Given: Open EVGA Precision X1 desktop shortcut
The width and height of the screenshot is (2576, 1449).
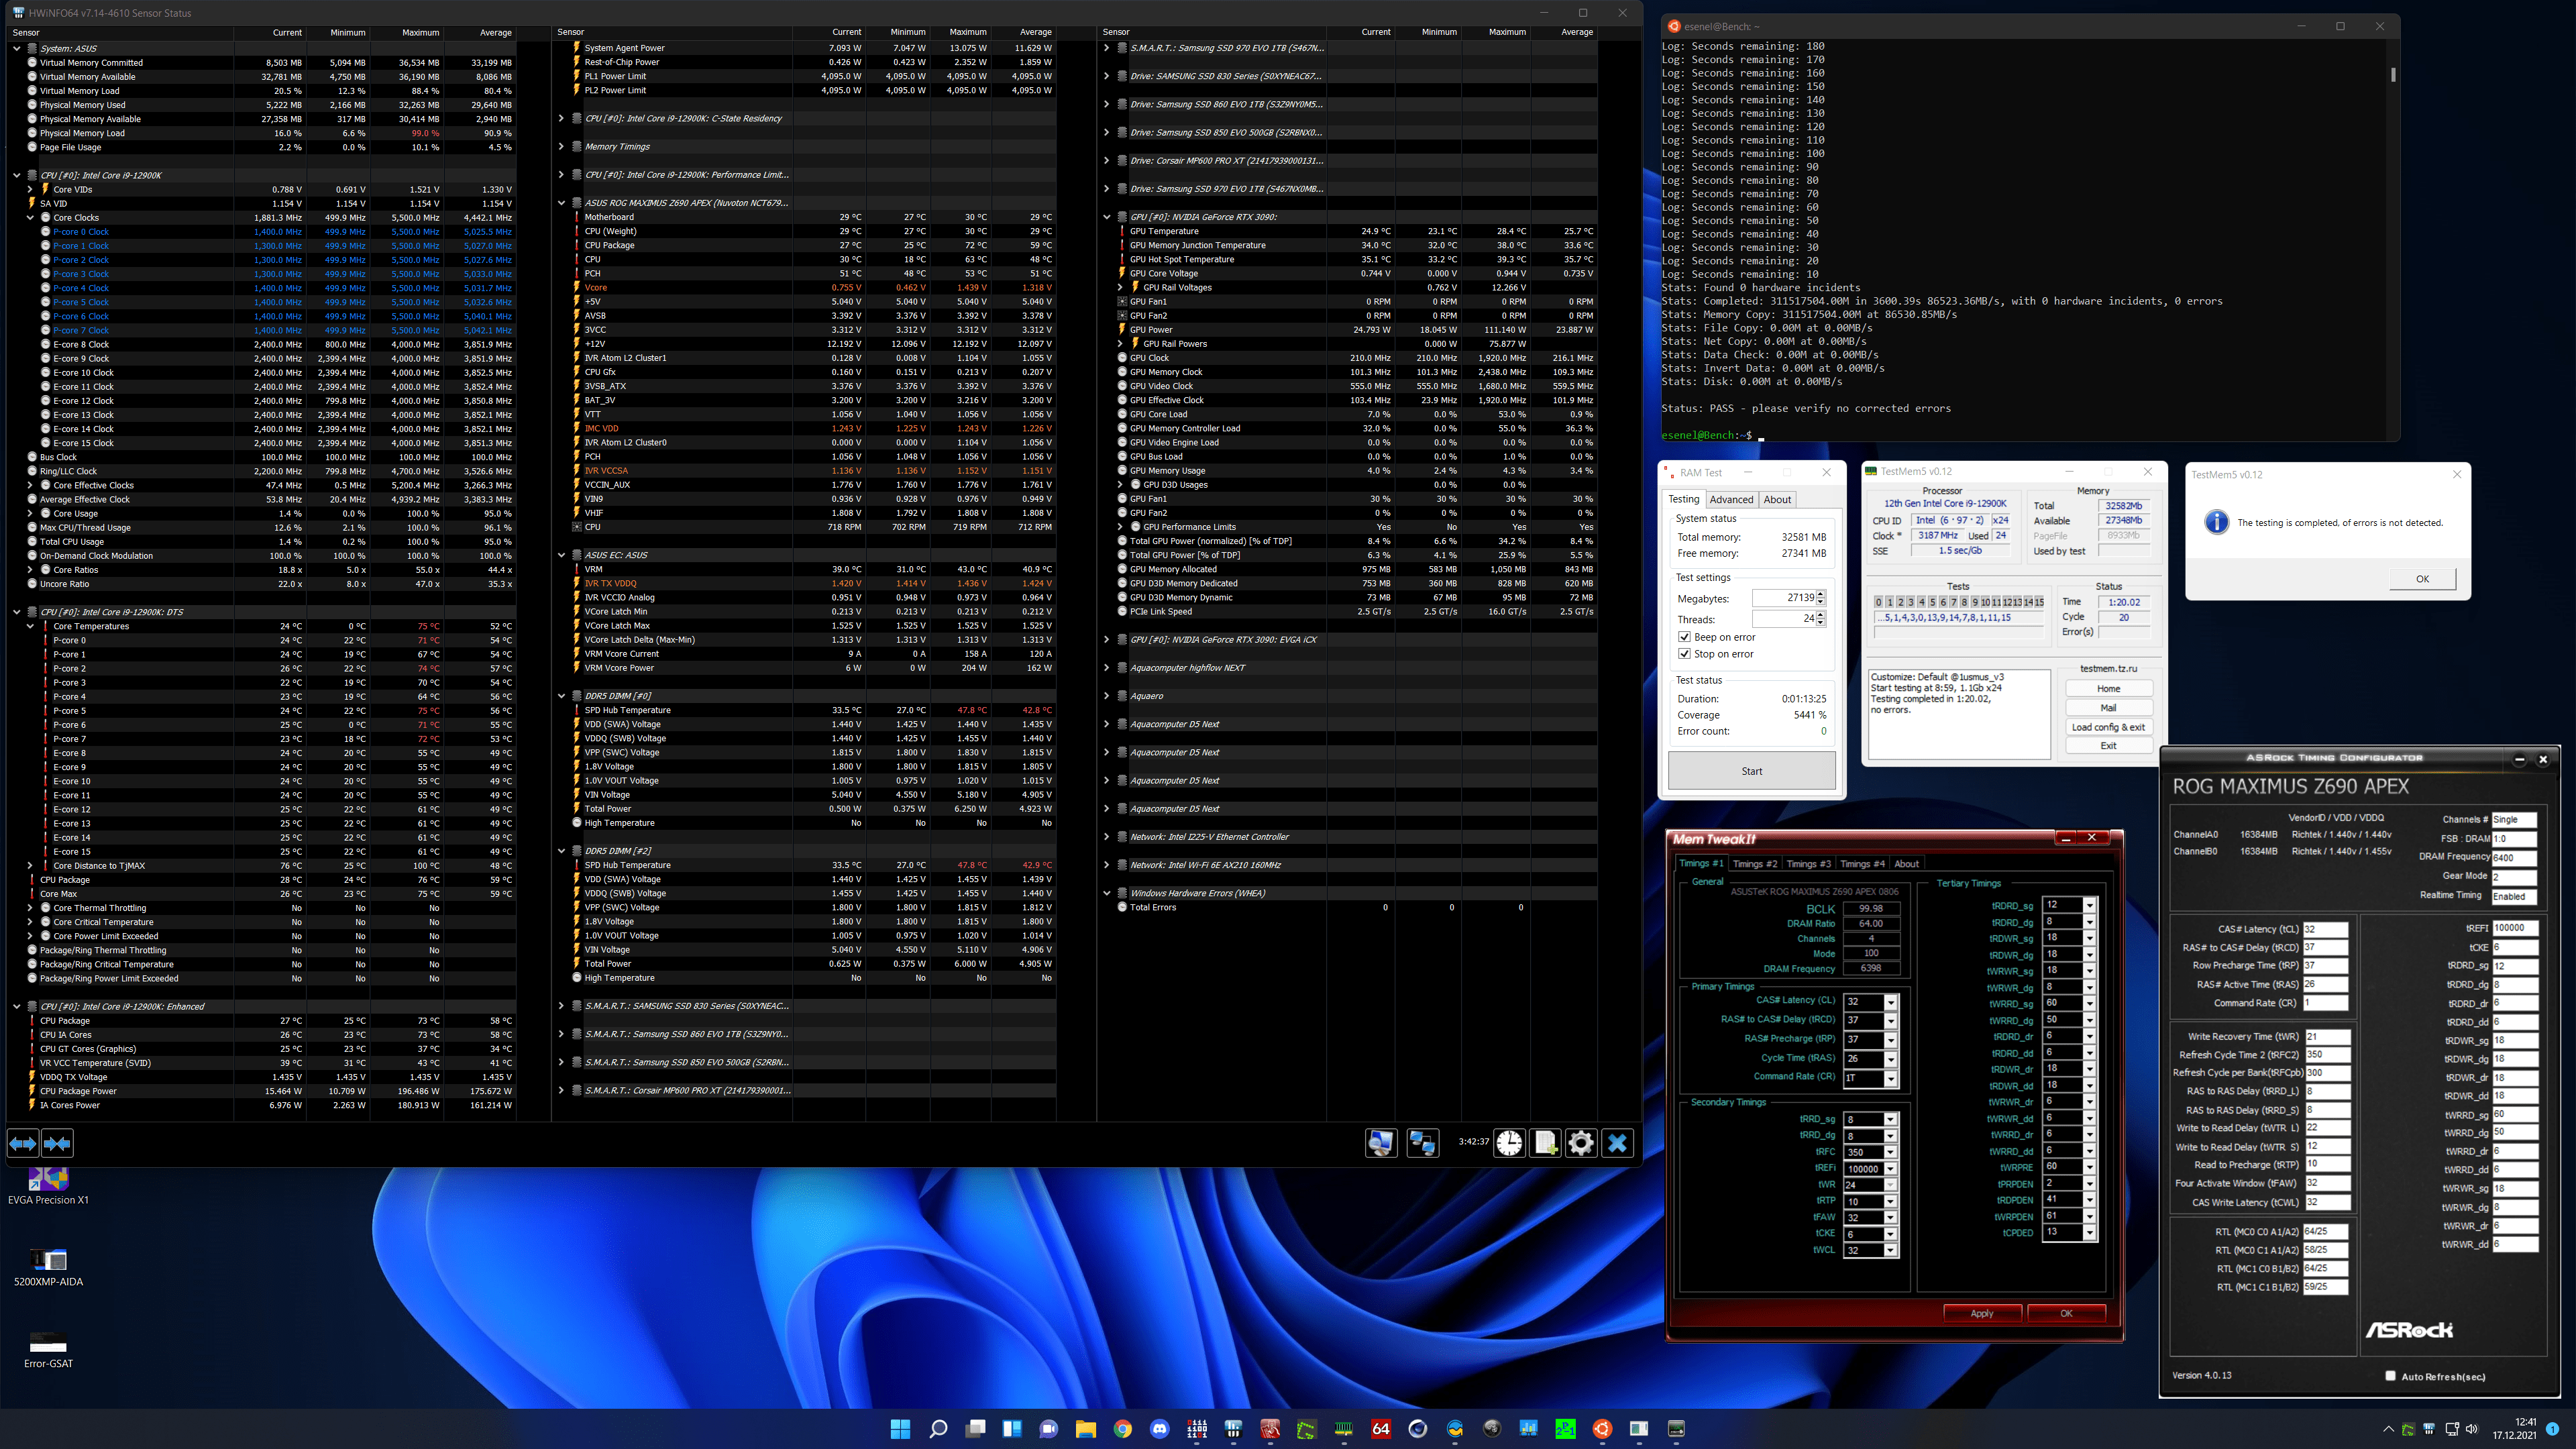Looking at the screenshot, I should [x=48, y=1186].
